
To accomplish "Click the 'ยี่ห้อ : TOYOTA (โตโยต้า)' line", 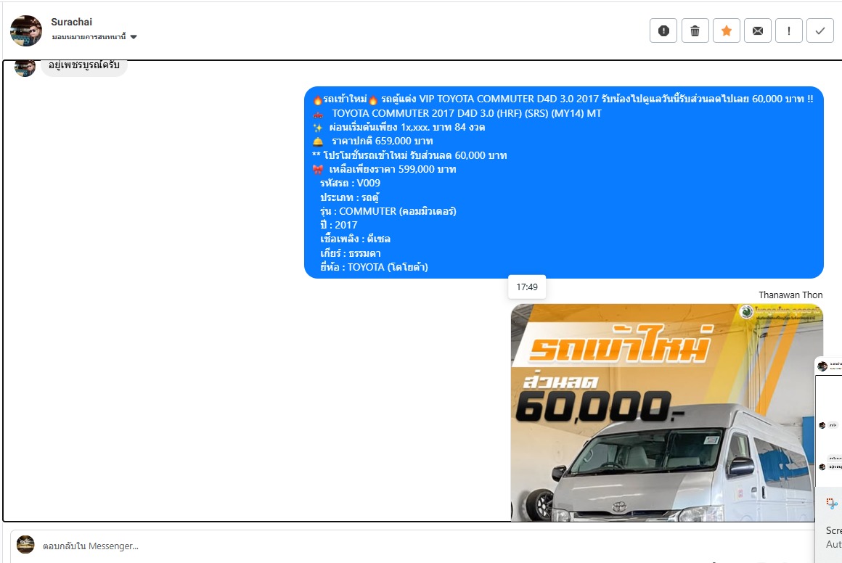I will tap(375, 267).
